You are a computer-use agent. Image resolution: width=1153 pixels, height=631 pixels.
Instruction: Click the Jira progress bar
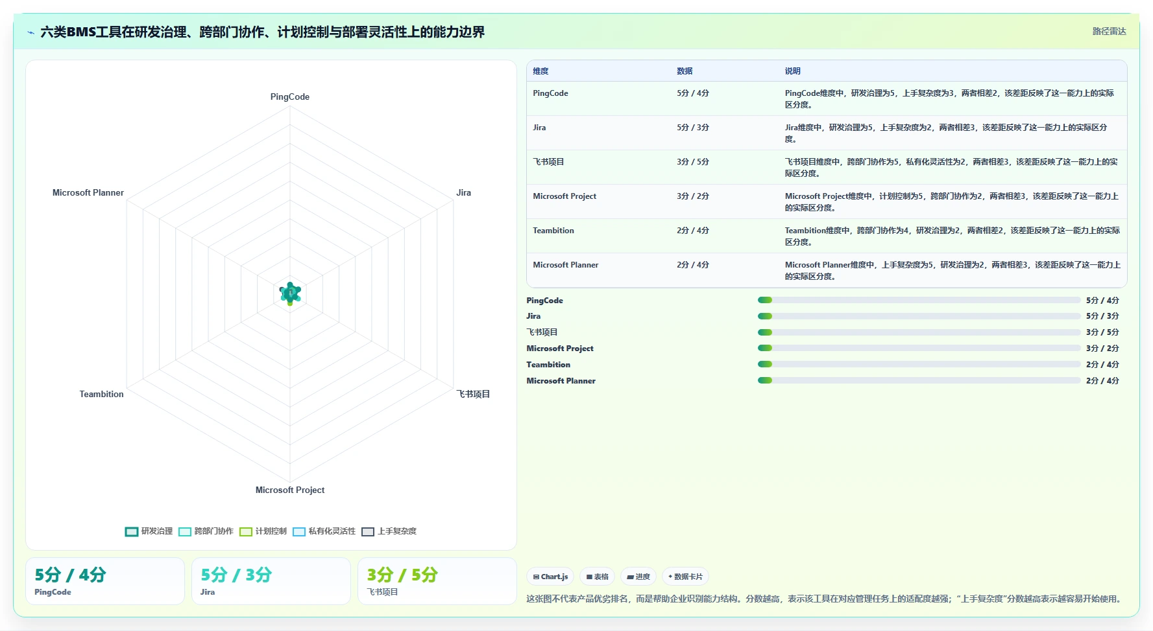click(x=919, y=316)
